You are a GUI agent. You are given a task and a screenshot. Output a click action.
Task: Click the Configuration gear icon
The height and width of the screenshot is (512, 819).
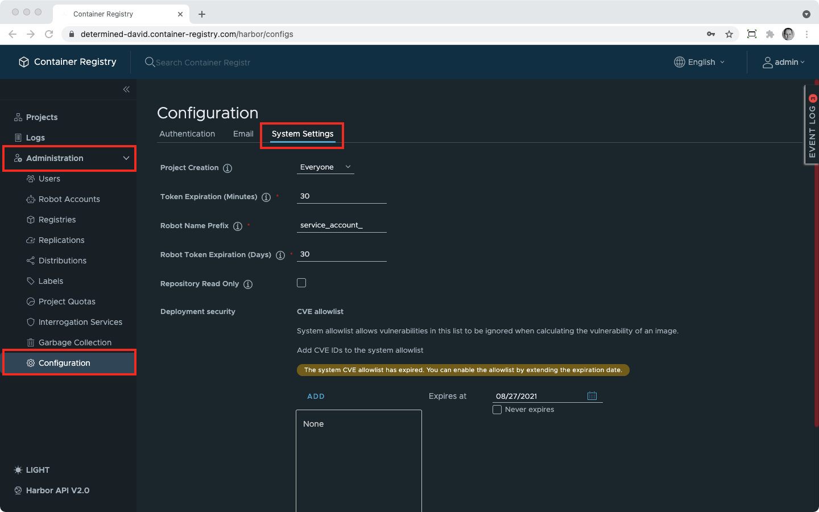coord(31,363)
